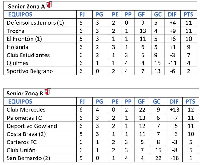
Task: Select the Palometas FC team name
Action: coord(24,118)
